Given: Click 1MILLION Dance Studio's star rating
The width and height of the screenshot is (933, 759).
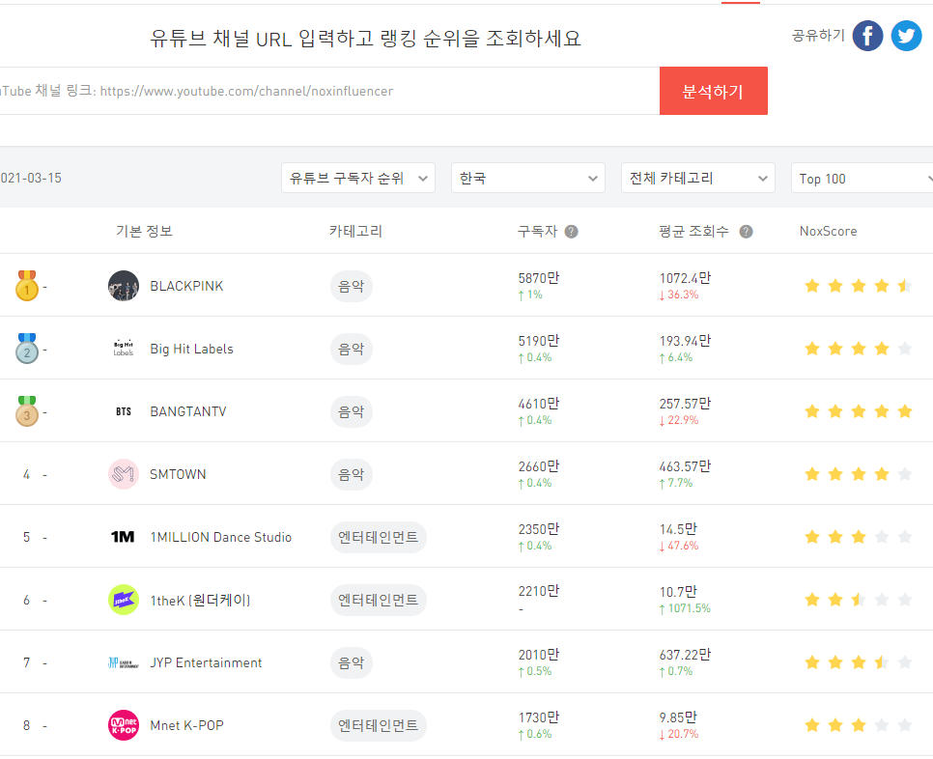Looking at the screenshot, I should [x=858, y=537].
